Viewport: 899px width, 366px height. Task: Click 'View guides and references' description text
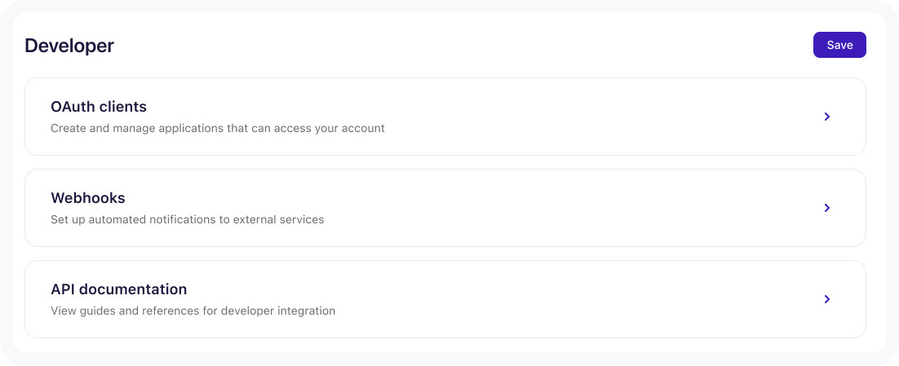click(193, 311)
